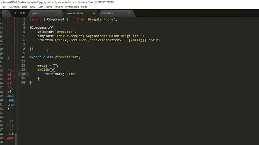Open the Project menu
The height and width of the screenshot is (145, 259).
pos(58,7)
